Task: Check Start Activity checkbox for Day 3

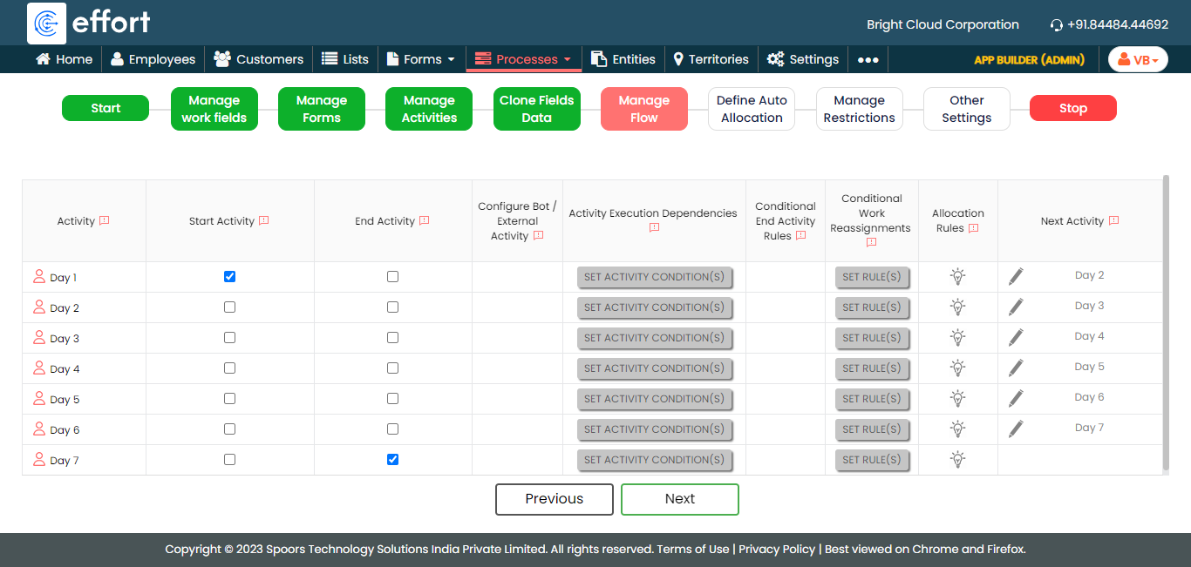Action: pos(229,337)
